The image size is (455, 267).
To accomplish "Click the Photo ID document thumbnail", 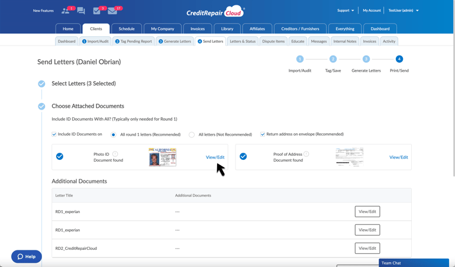I will 163,157.
